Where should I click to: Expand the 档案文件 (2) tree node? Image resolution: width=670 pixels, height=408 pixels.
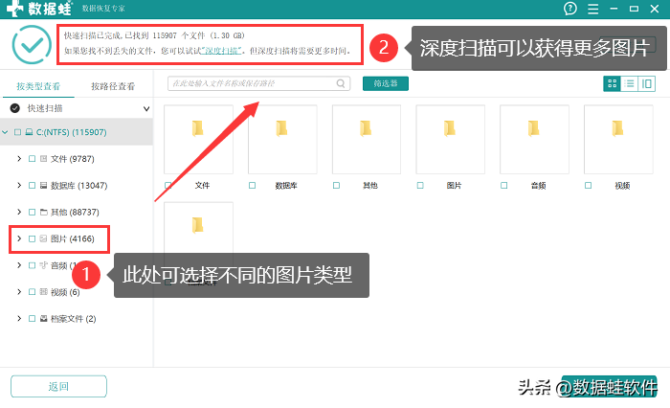coord(19,318)
